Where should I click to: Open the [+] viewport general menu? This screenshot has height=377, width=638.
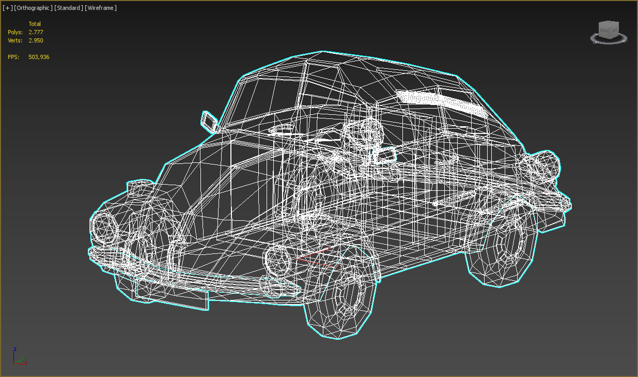click(x=7, y=8)
